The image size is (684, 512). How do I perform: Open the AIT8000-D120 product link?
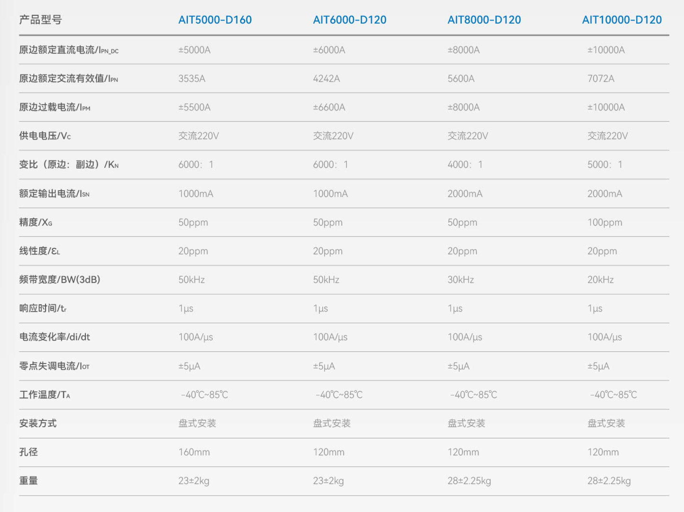click(x=484, y=20)
